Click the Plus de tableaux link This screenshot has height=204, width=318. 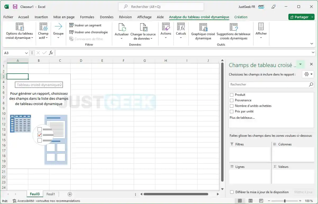click(x=242, y=117)
